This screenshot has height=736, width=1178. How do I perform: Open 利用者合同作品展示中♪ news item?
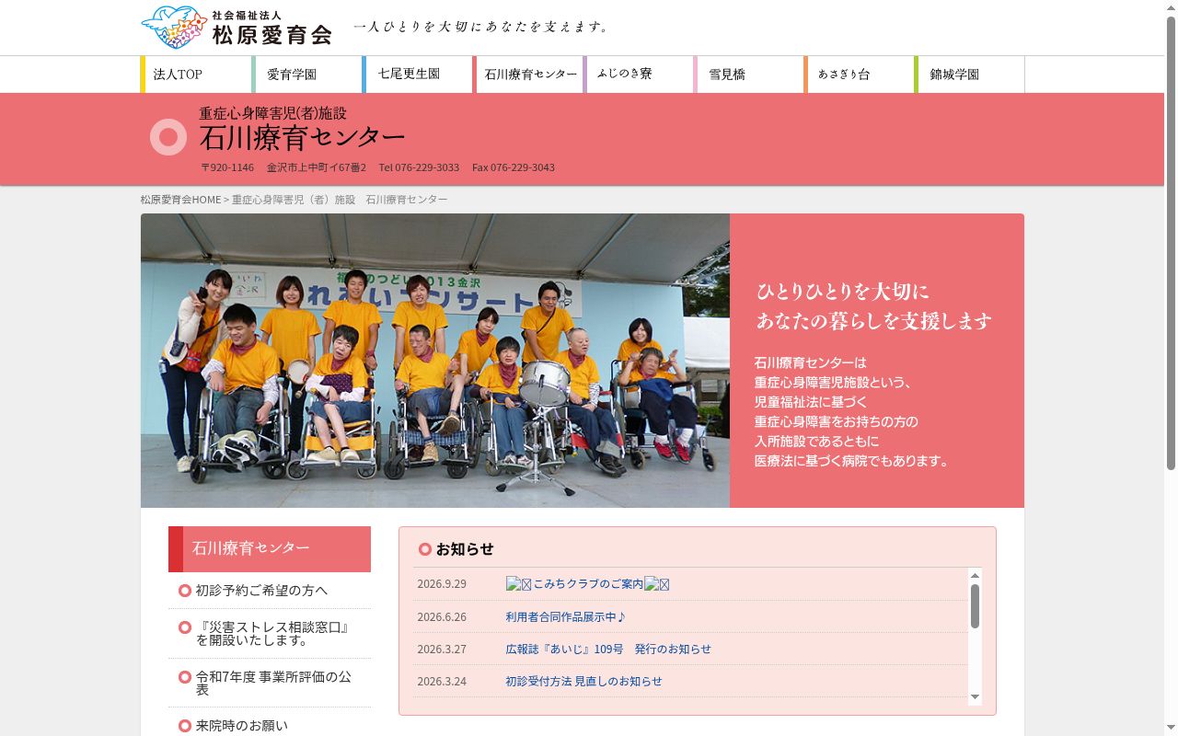pyautogui.click(x=565, y=617)
